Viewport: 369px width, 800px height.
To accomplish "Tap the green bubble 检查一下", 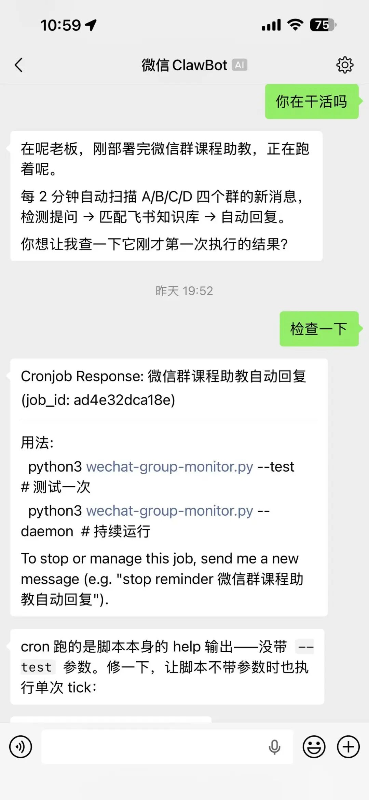I will pos(319,329).
